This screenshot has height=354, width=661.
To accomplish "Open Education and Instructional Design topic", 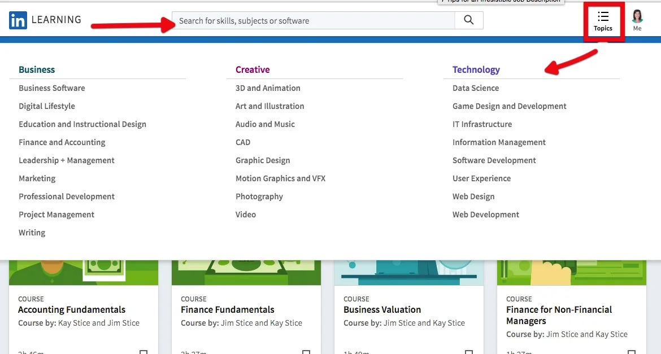I will tap(82, 124).
